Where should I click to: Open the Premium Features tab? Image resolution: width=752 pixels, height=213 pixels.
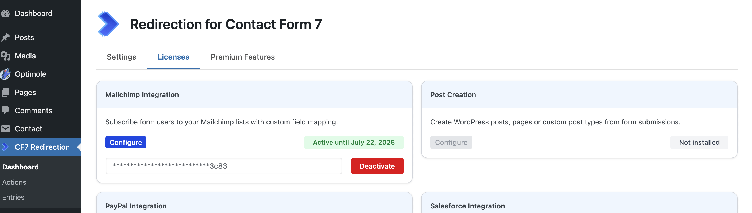coord(243,57)
